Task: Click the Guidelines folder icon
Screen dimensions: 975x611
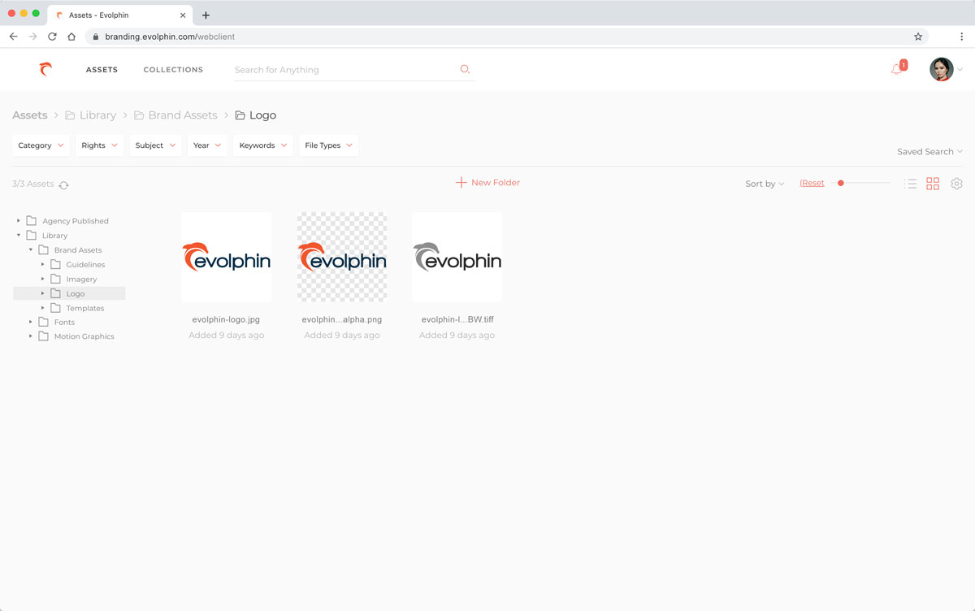Action: [x=55, y=264]
